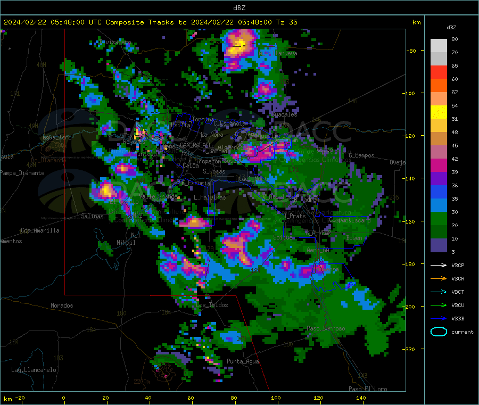Click the 140 tick on horizontal axis

tap(361, 398)
